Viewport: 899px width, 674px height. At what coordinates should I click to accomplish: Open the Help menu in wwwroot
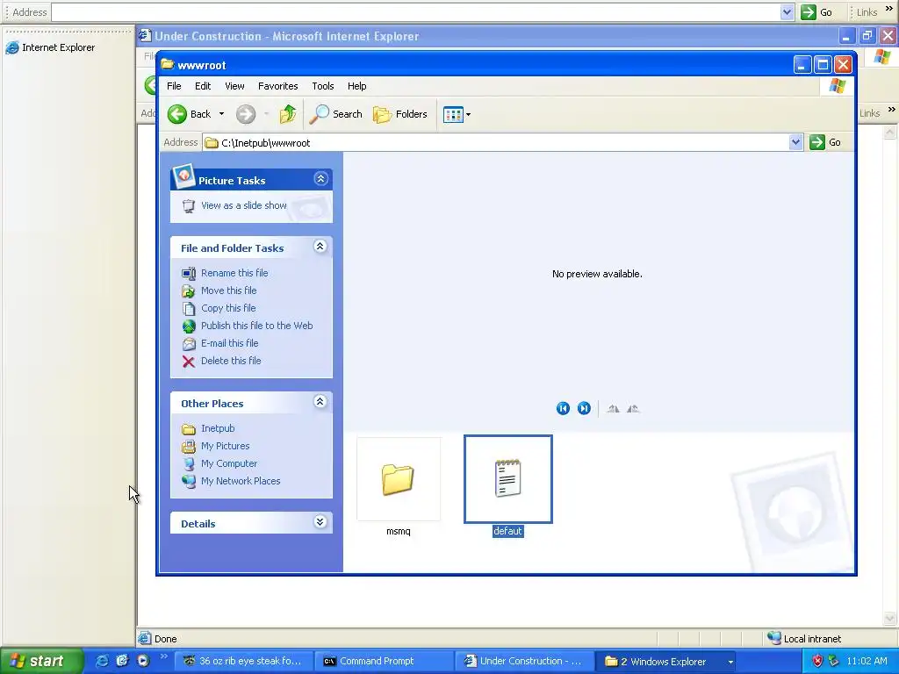click(356, 86)
